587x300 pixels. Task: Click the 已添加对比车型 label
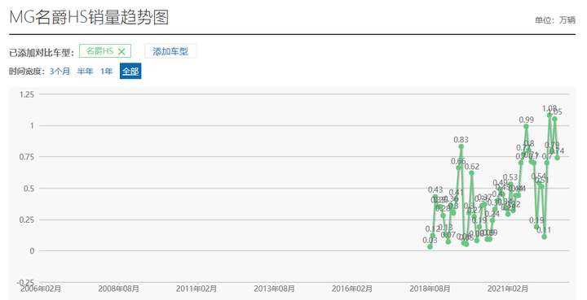pos(42,53)
